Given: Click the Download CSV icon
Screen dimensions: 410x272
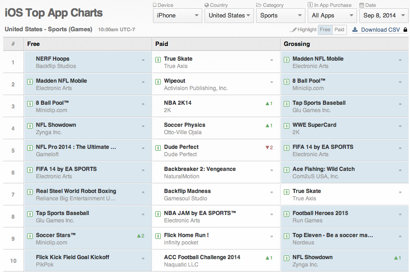Looking at the screenshot, I should 355,30.
